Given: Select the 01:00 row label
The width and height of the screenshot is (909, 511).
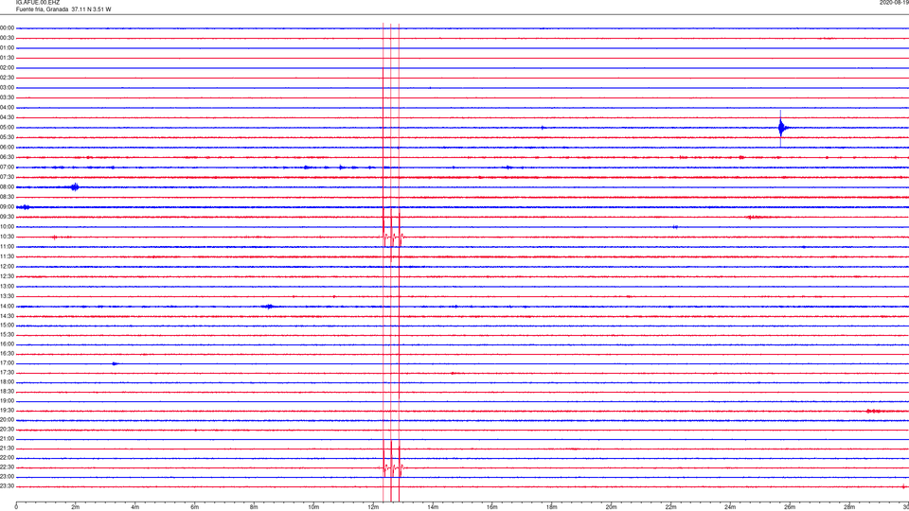Looking at the screenshot, I should tap(7, 48).
